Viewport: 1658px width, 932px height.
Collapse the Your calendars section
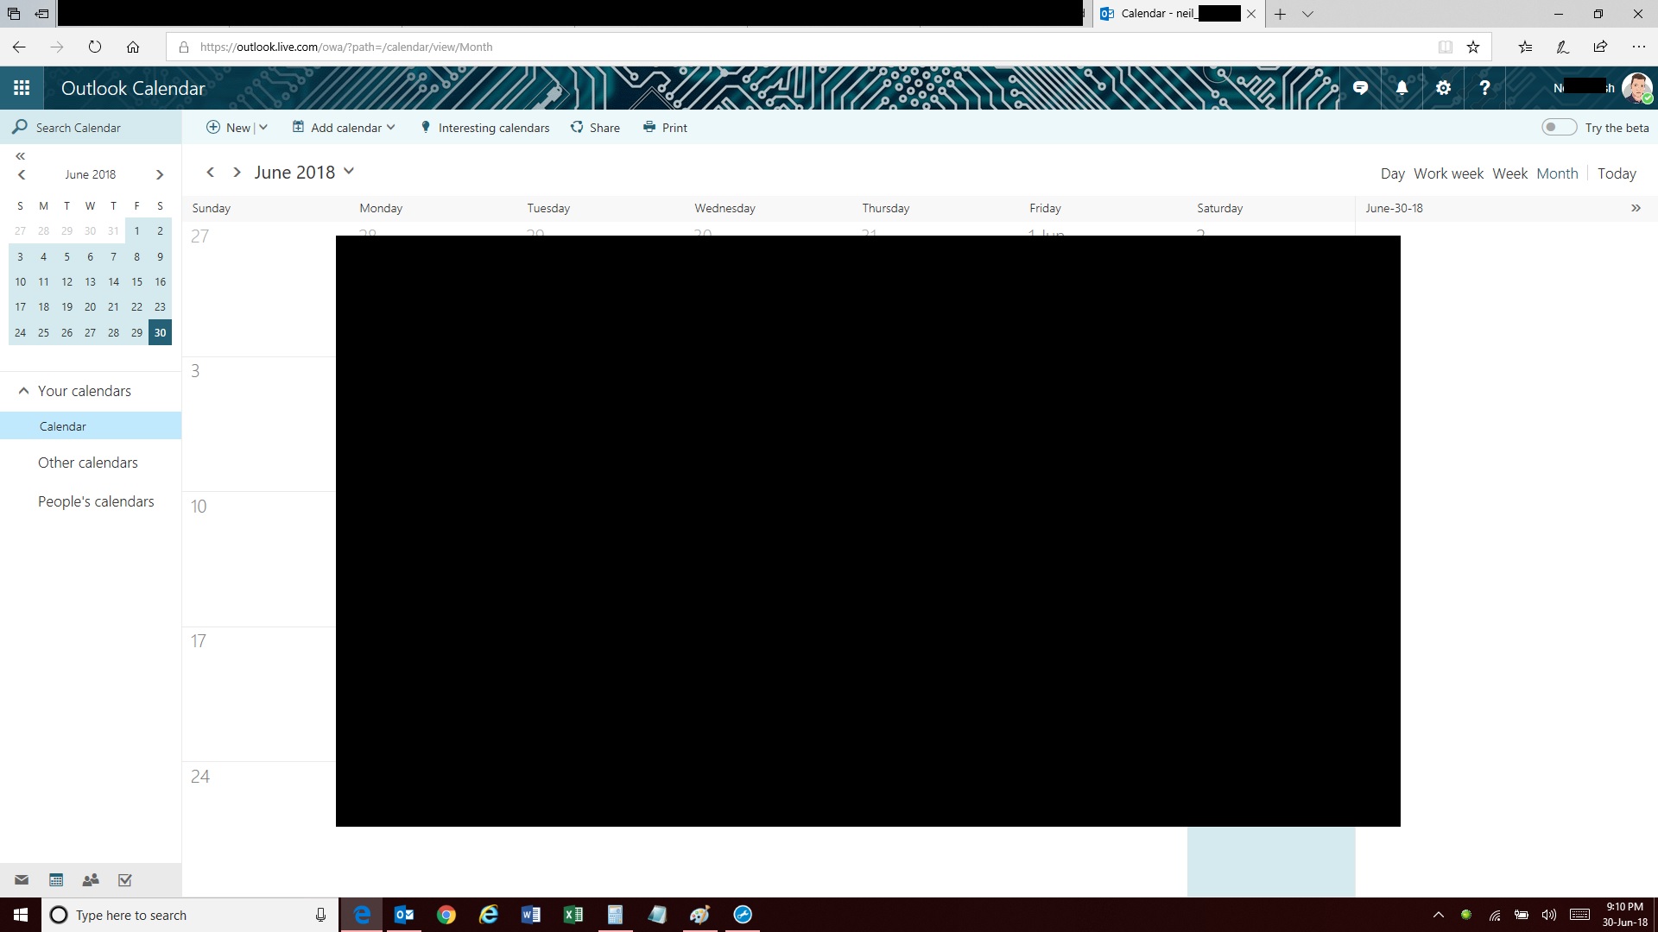coord(23,391)
